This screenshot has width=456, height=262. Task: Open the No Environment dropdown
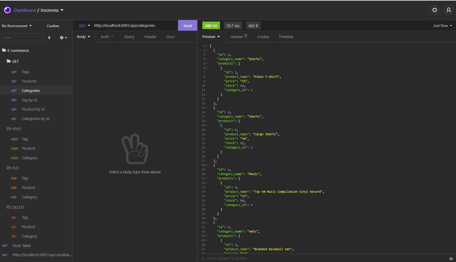click(16, 26)
